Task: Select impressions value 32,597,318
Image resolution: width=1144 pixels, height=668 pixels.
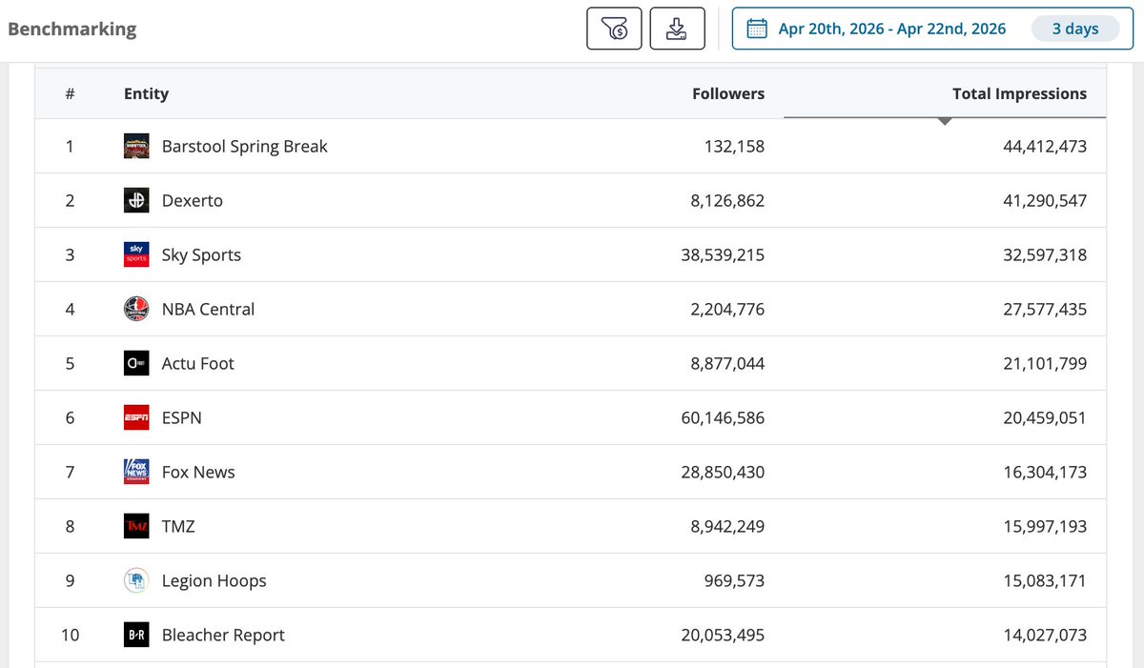Action: pyautogui.click(x=1043, y=254)
